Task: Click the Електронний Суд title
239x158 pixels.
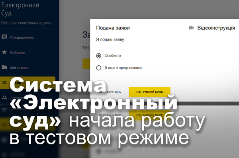Action: click(x=20, y=9)
